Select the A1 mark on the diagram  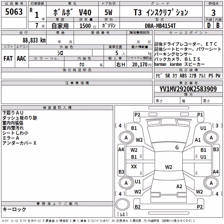198,140
